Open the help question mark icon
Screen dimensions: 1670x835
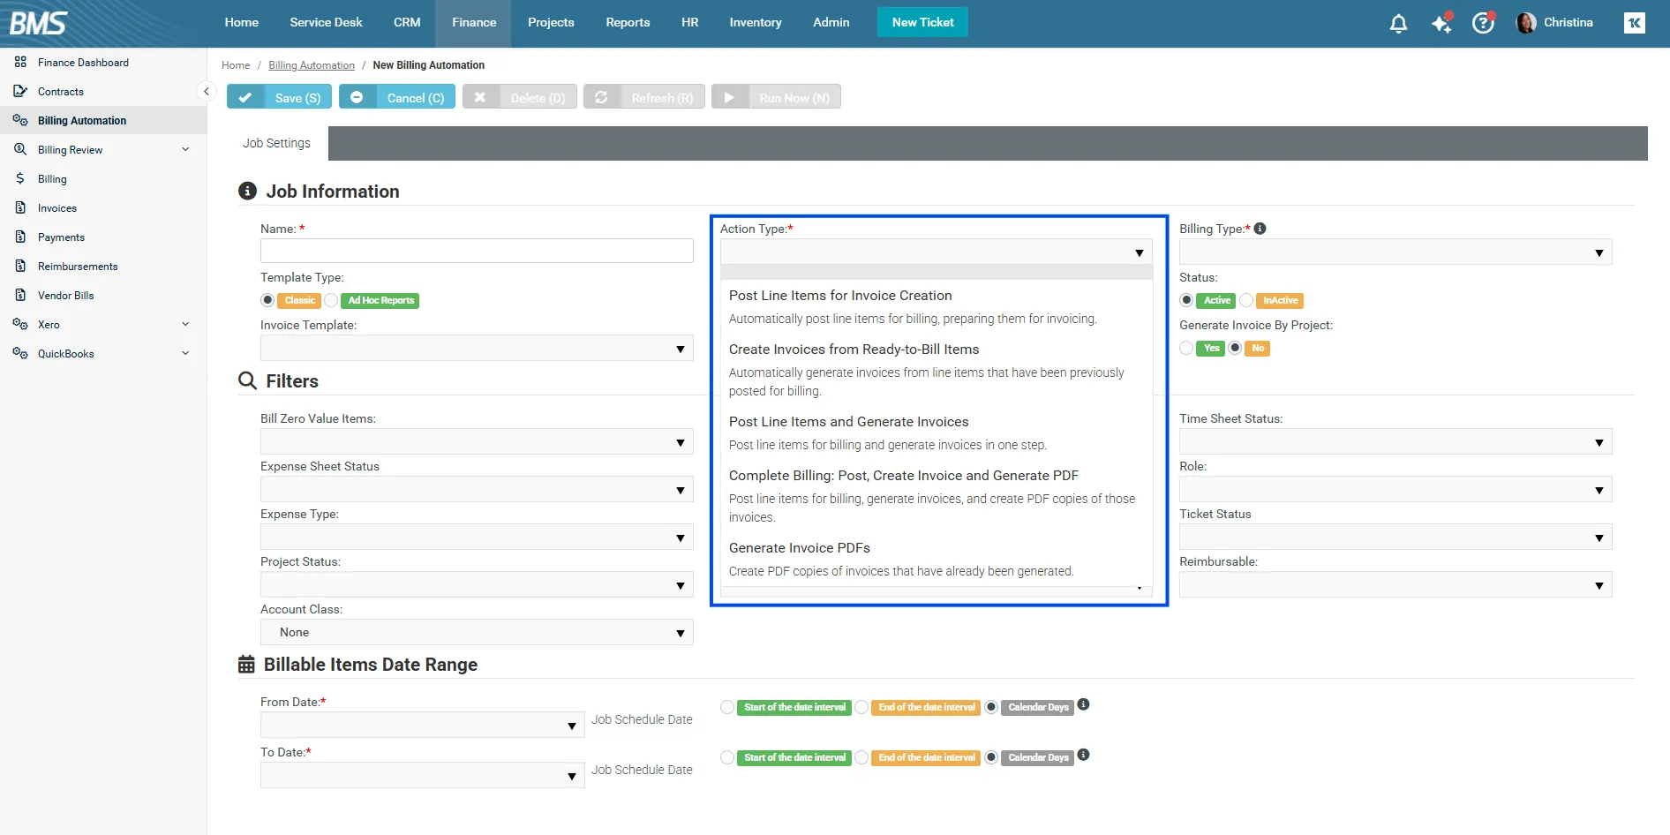(1483, 24)
